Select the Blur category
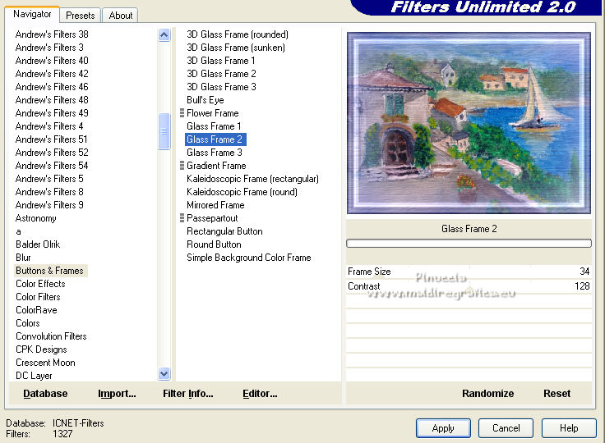This screenshot has height=443, width=605. click(23, 258)
